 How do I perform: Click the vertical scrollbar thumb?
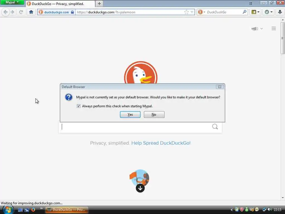[x=282, y=38]
